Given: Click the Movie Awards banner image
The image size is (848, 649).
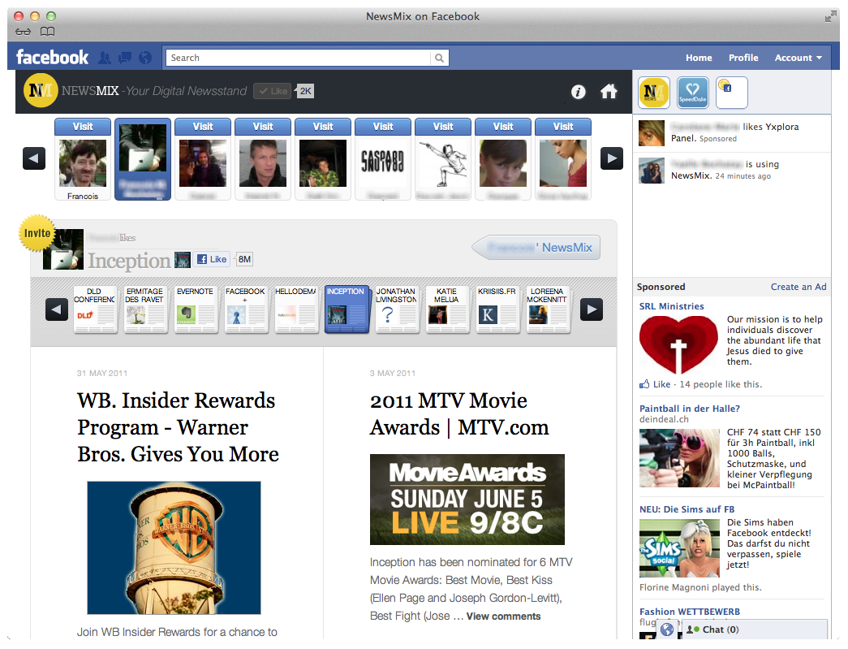Looking at the screenshot, I should click(467, 499).
